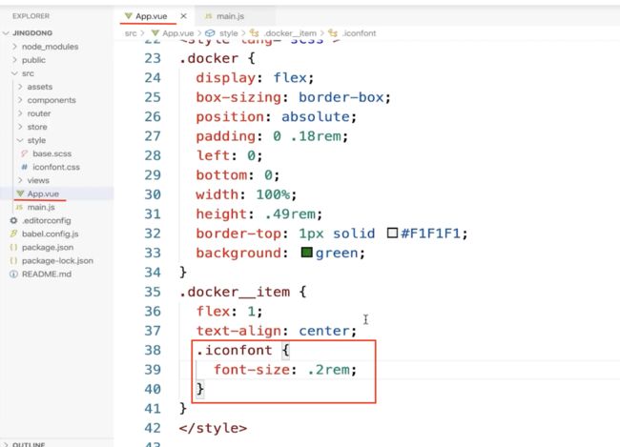
Task: Click the info icon beside README.md
Action: 13,274
